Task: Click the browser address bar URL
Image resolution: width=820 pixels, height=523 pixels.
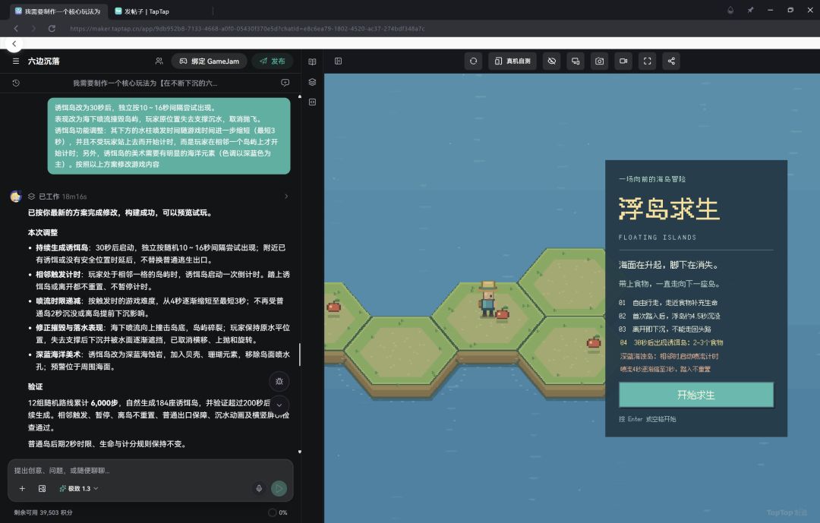Action: [x=248, y=28]
